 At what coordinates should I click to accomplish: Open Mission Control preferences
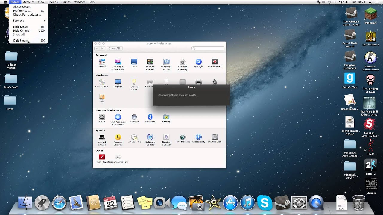[150, 64]
